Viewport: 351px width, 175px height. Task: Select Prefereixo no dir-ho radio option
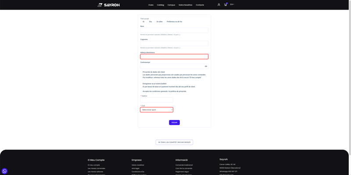pyautogui.click(x=165, y=22)
